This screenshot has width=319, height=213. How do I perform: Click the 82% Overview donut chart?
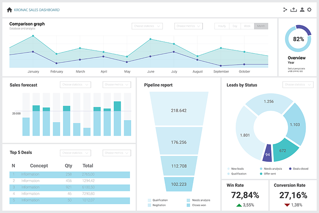(x=298, y=39)
